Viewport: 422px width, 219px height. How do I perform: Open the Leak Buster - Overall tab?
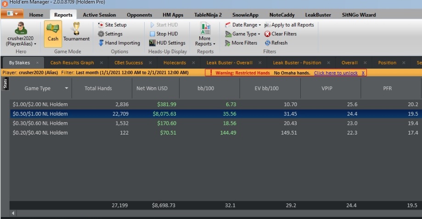click(x=230, y=63)
